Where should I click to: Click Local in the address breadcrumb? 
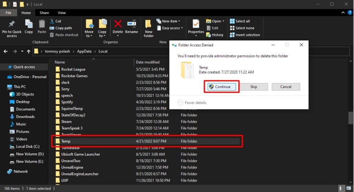[103, 51]
